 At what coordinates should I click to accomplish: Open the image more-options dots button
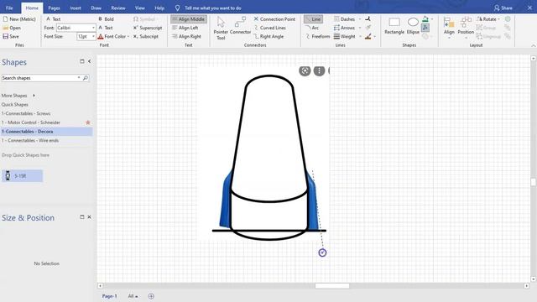coord(319,70)
